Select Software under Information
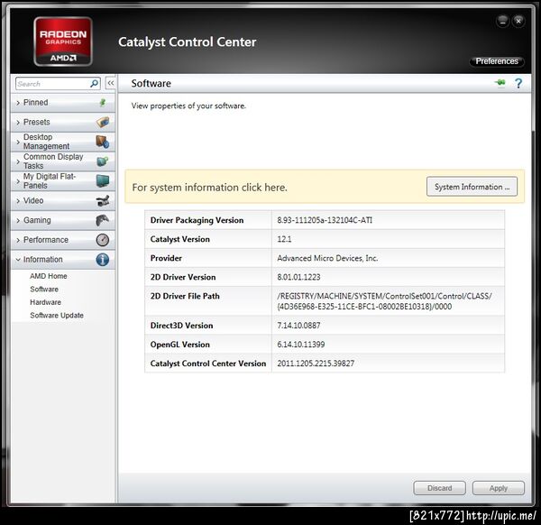The width and height of the screenshot is (541, 525). pos(44,290)
